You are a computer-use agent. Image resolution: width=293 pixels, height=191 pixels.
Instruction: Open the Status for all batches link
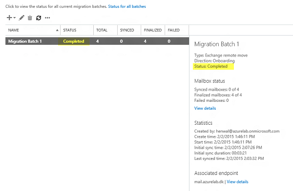click(x=127, y=6)
